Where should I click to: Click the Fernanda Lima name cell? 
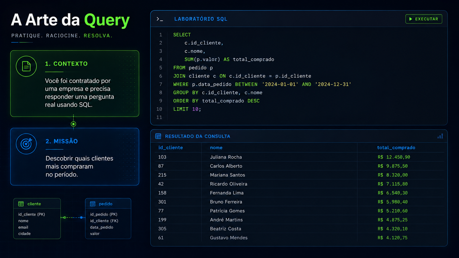coord(227,193)
